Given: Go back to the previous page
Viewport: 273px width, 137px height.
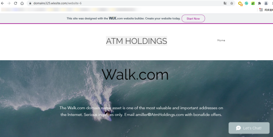Looking at the screenshot, I should 3,3.
